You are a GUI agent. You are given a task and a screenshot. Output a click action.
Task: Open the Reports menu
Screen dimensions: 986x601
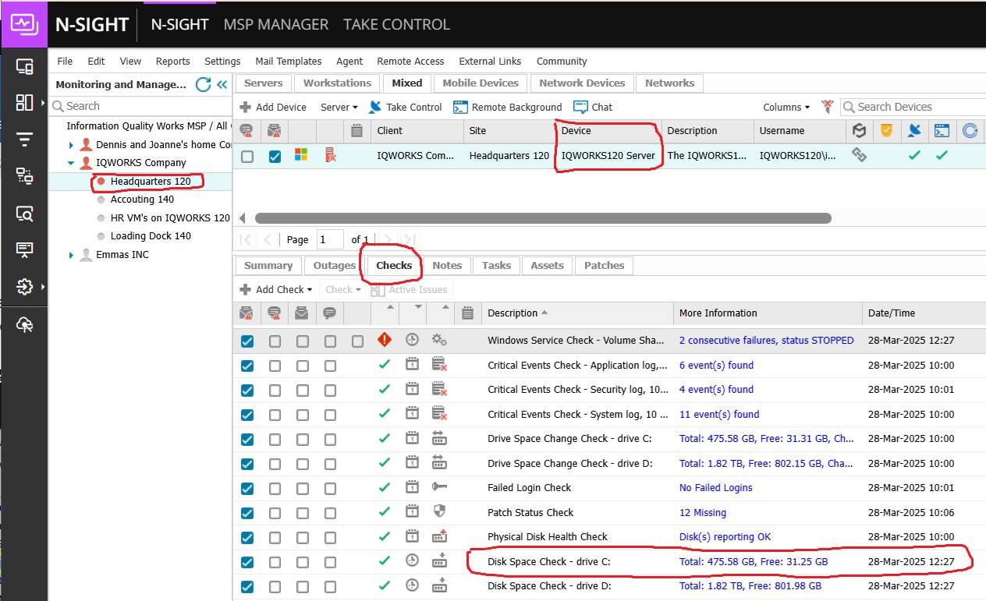pos(172,61)
